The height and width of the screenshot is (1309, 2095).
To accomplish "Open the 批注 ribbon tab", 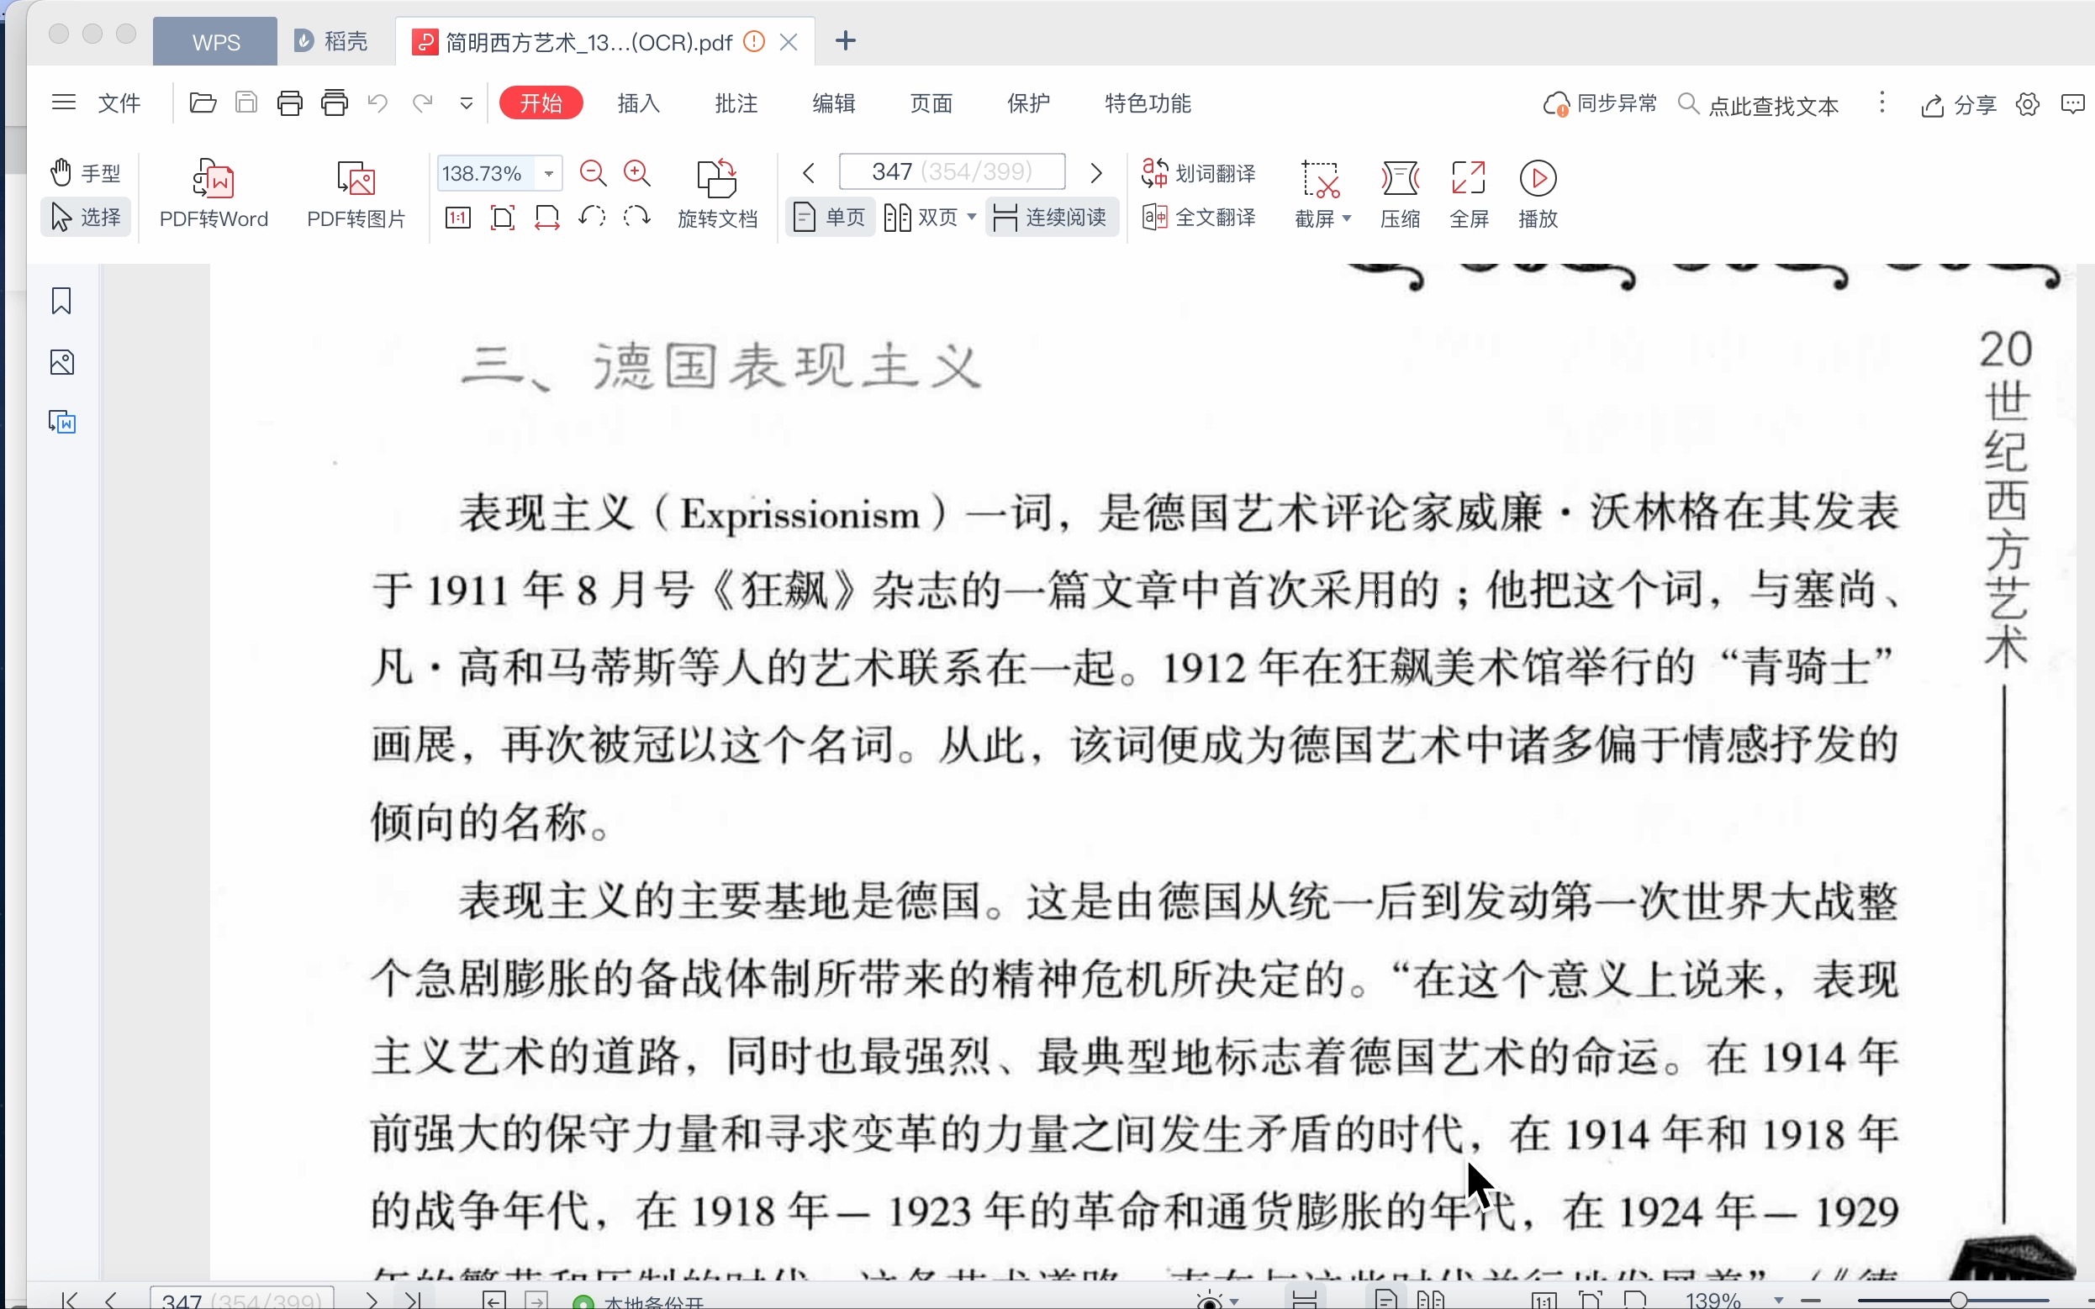I will pyautogui.click(x=736, y=103).
